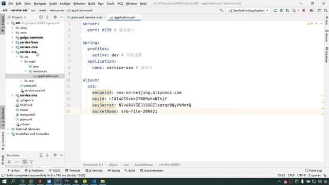Click the UTF-8 encoding status widget
329x185 pixels.
point(302,175)
